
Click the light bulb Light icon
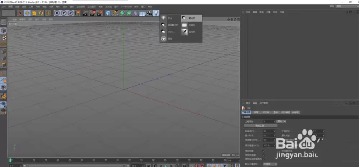pyautogui.click(x=156, y=13)
